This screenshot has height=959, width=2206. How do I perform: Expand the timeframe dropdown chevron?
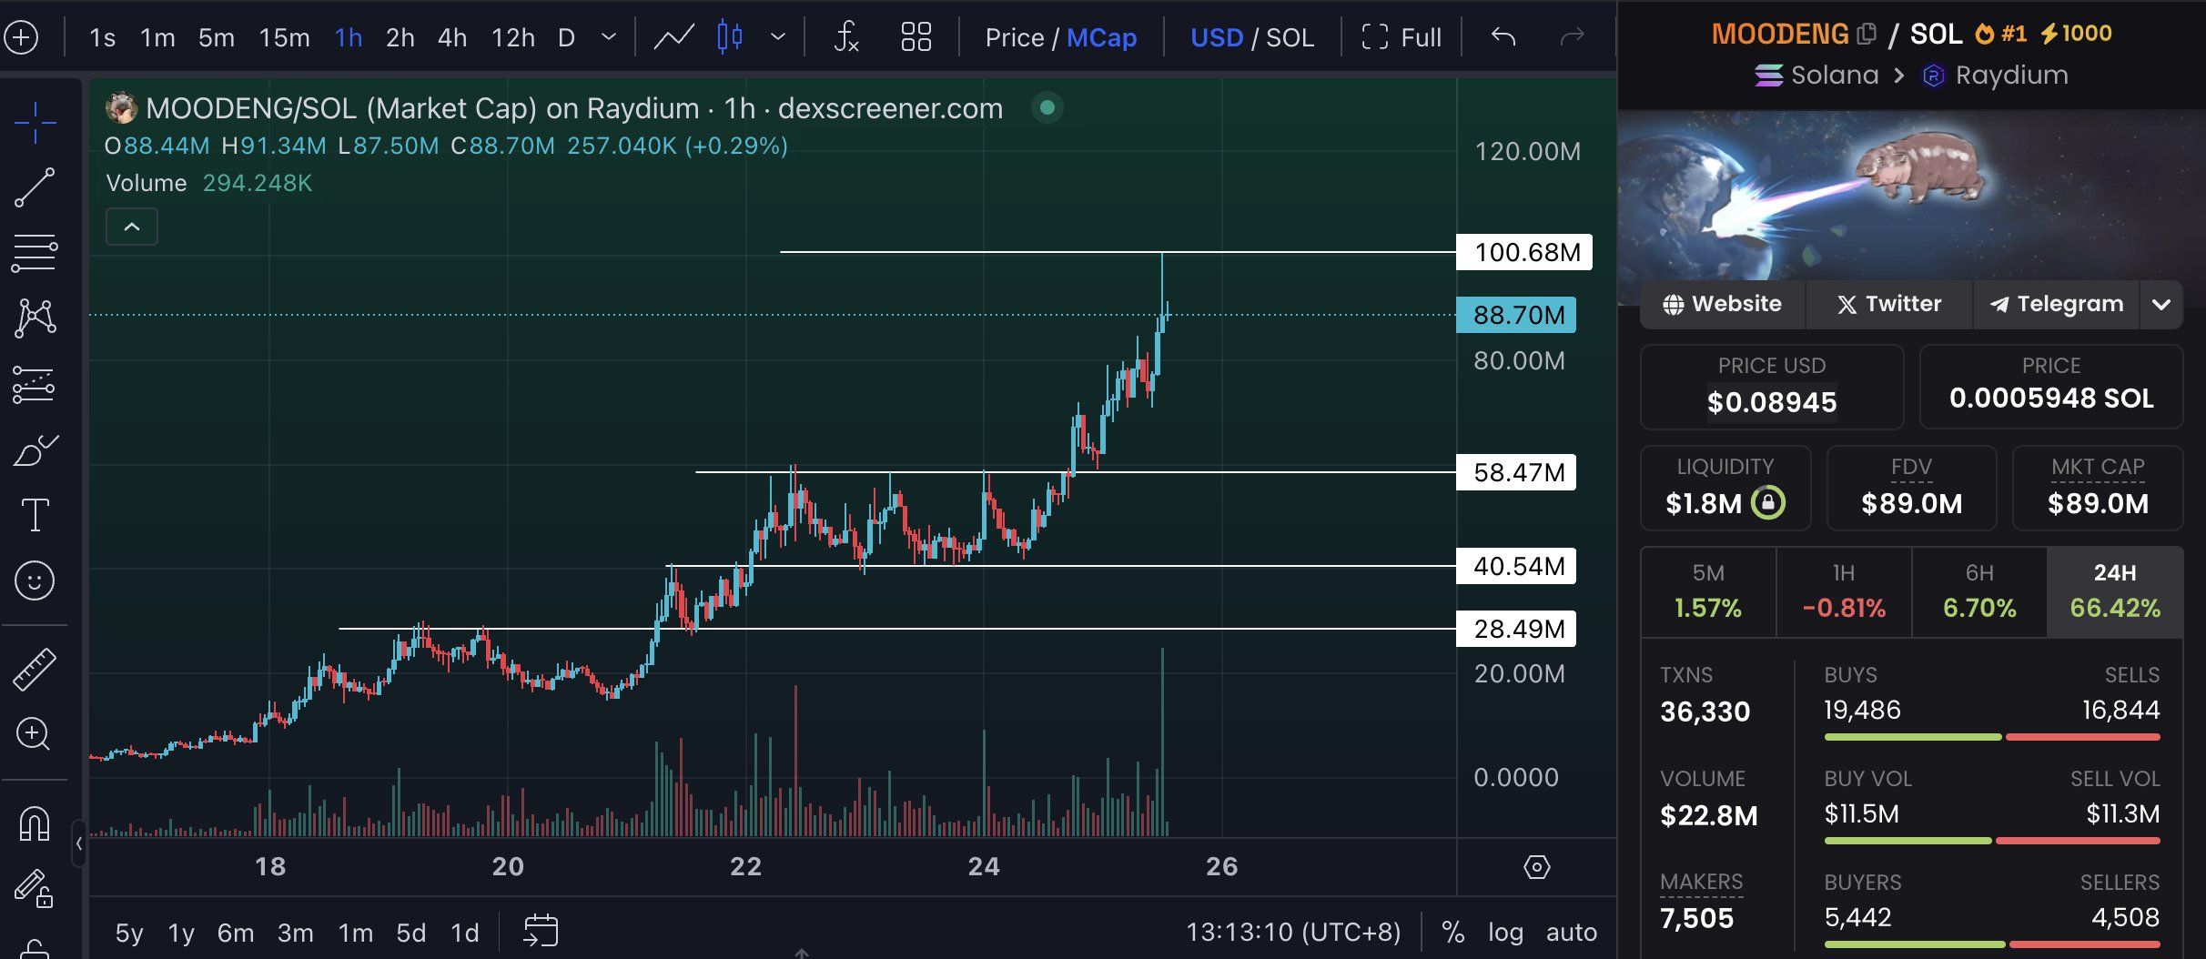(x=609, y=37)
